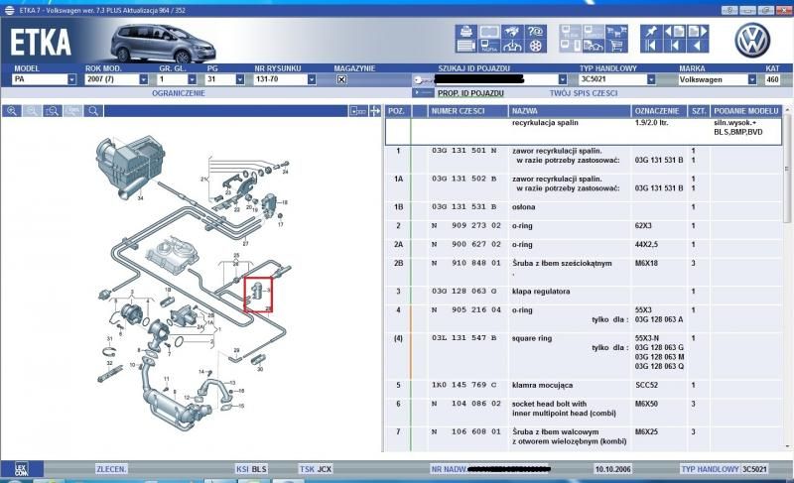Select part number 03G 131 502 B
The width and height of the screenshot is (794, 483).
463,180
